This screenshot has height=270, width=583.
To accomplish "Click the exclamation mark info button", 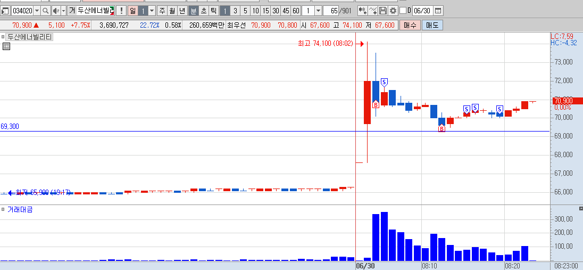I will [x=121, y=11].
